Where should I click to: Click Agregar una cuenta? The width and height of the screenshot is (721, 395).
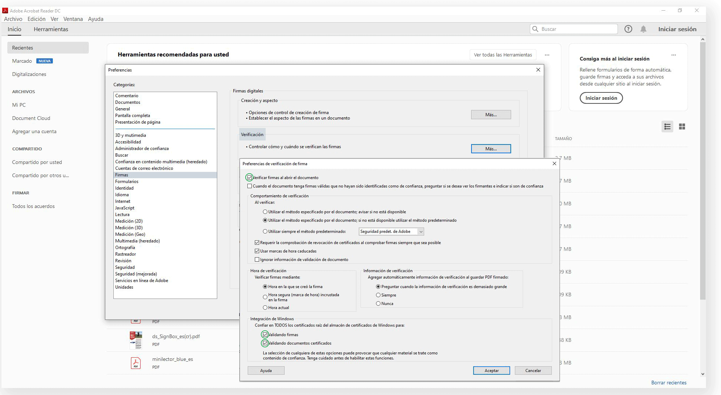point(34,131)
